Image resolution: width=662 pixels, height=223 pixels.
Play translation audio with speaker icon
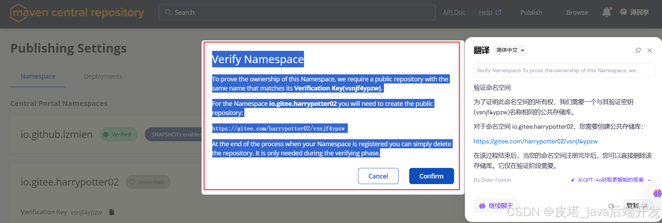(x=612, y=206)
